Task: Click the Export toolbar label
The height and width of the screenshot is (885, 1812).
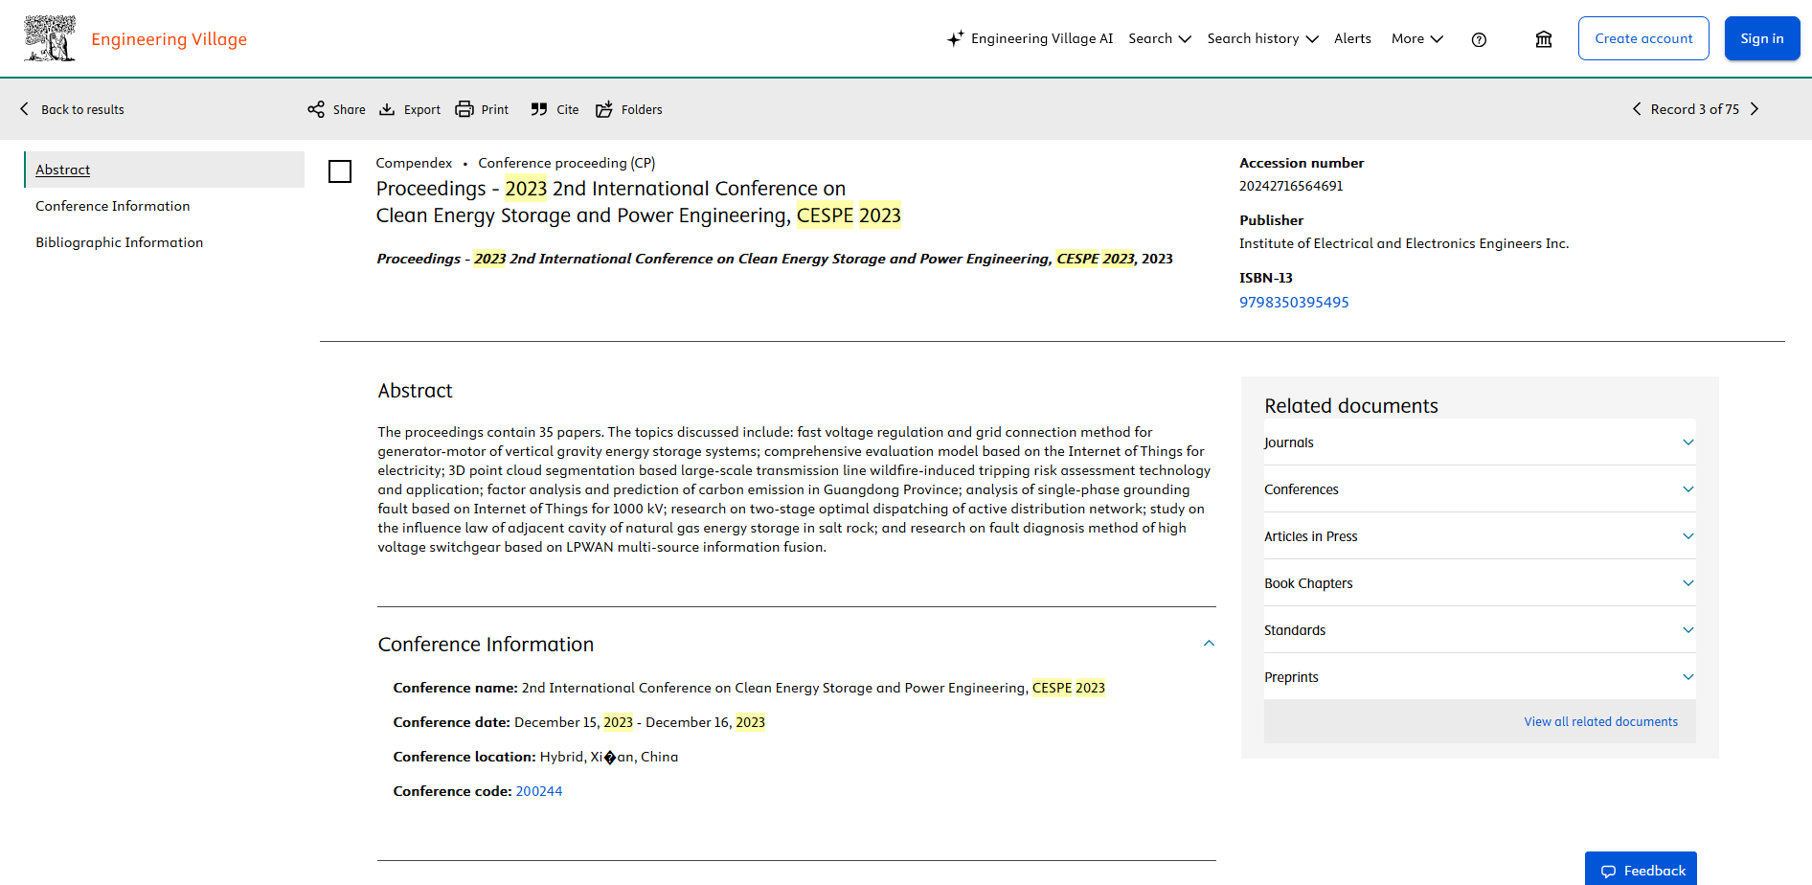Action: (422, 109)
